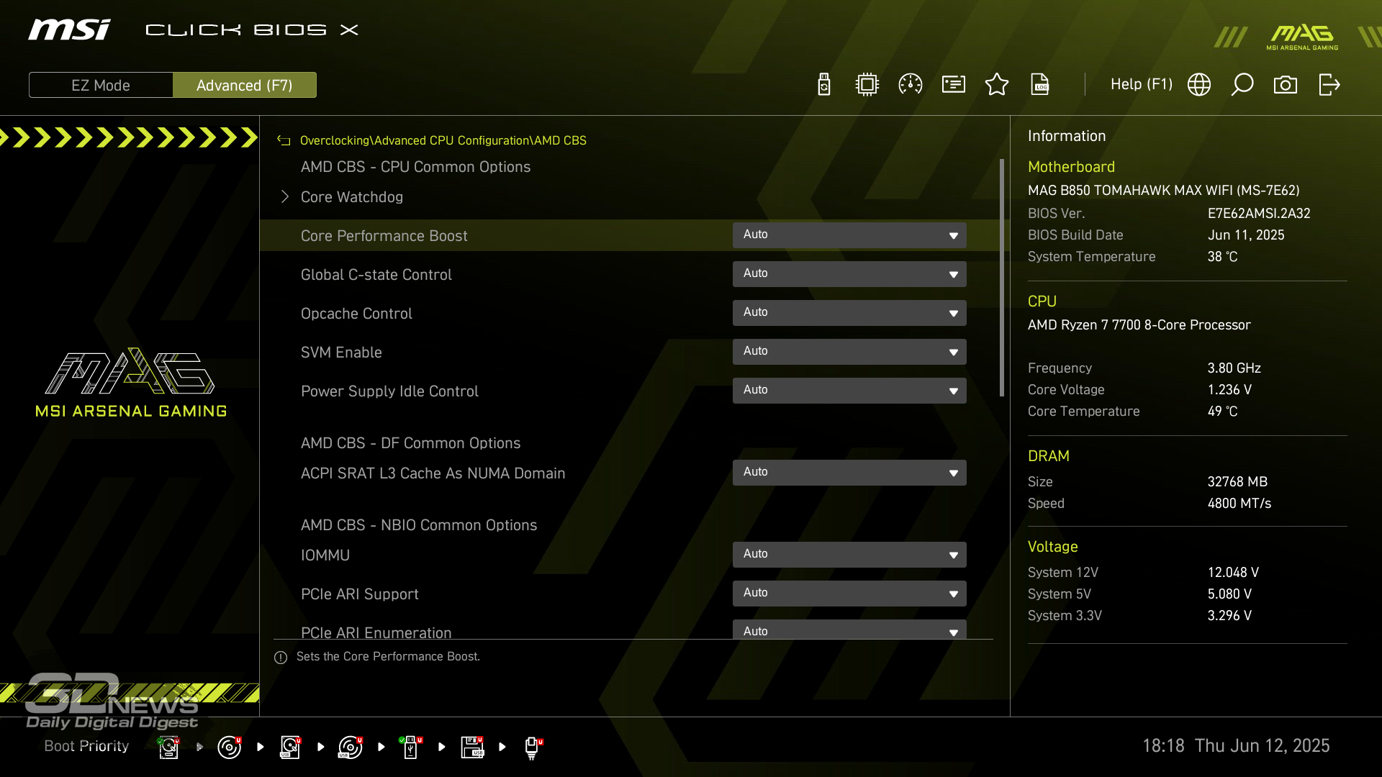
Task: Click BIOS Build Date Jun 11, 2025
Action: click(1245, 235)
